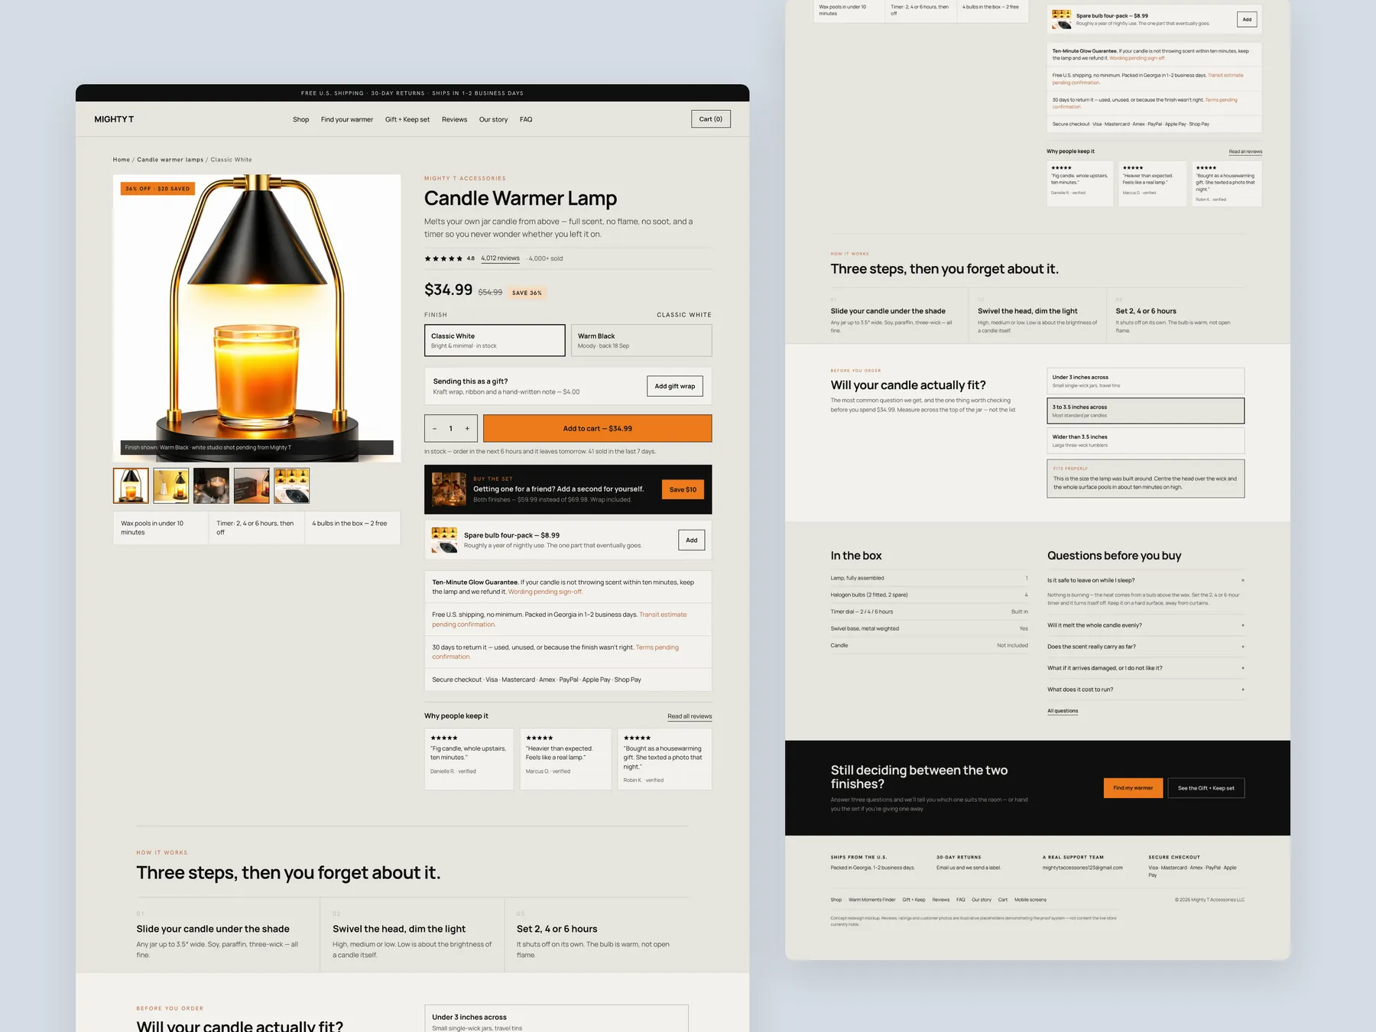Open Our story in the top navigation
This screenshot has width=1376, height=1032.
click(x=493, y=119)
